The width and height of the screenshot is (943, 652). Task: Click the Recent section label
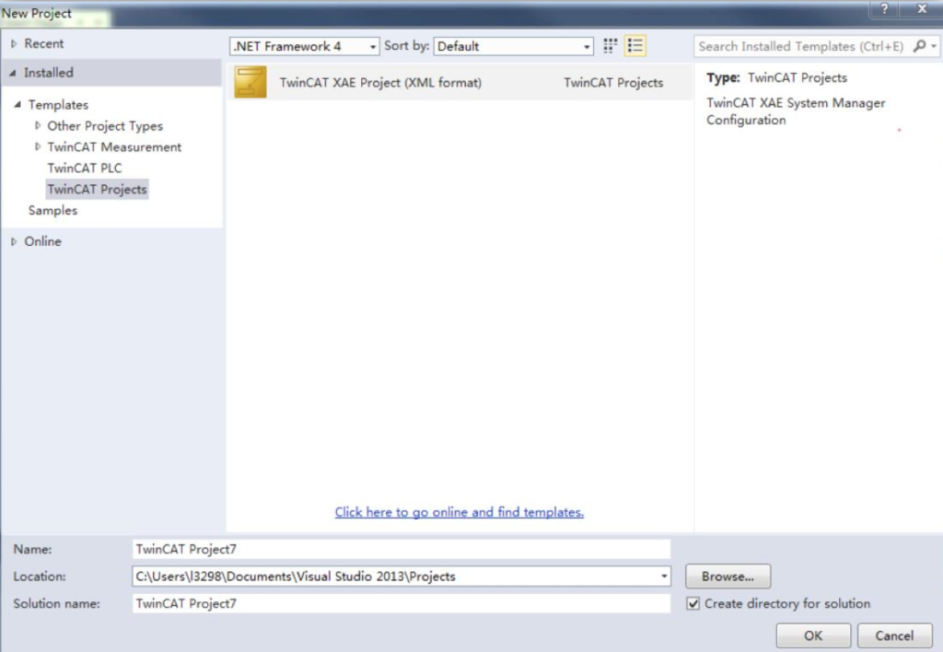coord(44,44)
